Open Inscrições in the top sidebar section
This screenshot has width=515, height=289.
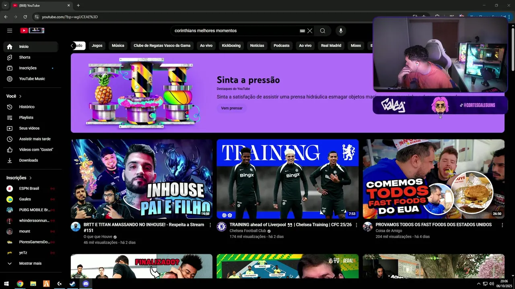[x=31, y=68]
